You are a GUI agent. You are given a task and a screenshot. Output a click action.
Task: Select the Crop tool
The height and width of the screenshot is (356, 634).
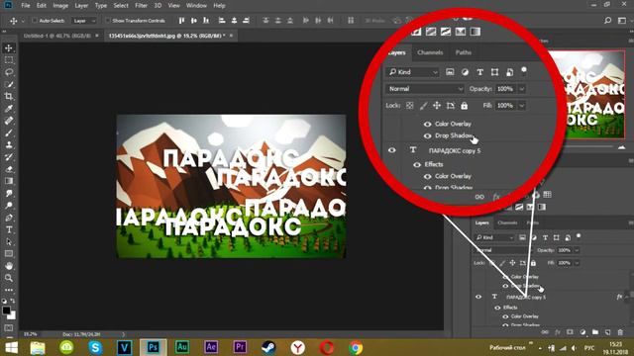9,97
